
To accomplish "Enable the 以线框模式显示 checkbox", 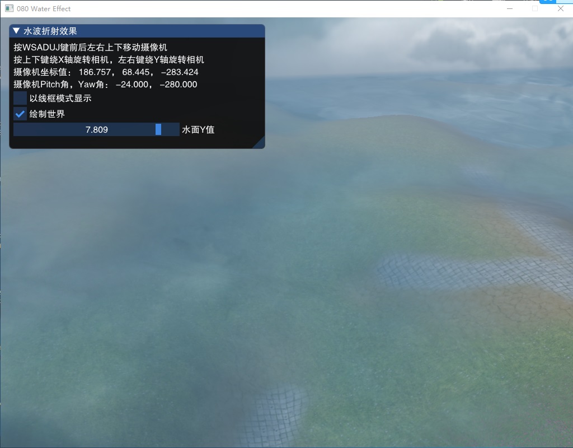I will coord(20,98).
